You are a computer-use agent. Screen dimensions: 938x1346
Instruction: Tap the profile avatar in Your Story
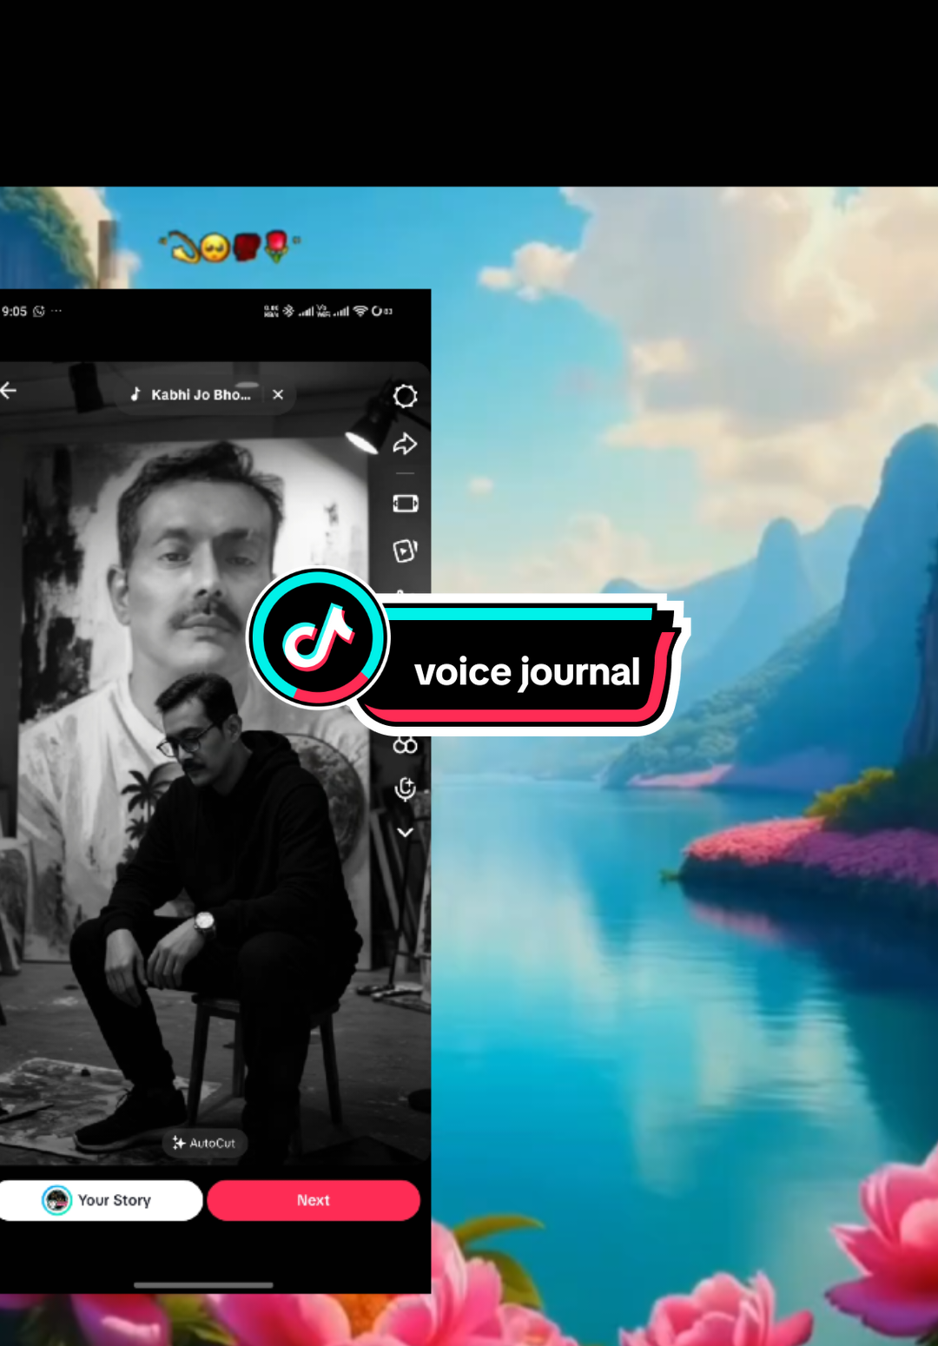tap(57, 1200)
